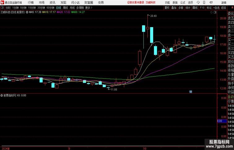Viewport: 234px width, 150px height.
Task: Open the 公式 menu
Action: [x=183, y=2]
